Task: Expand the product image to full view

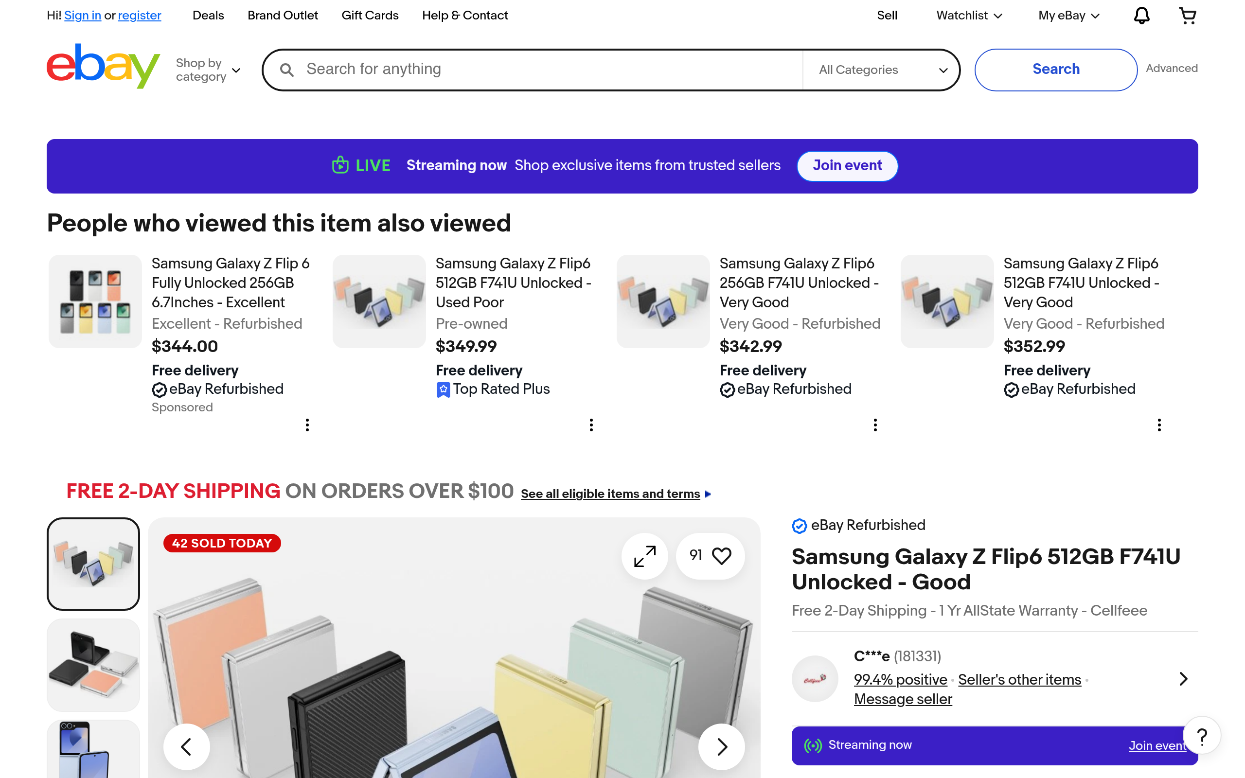Action: pyautogui.click(x=644, y=556)
